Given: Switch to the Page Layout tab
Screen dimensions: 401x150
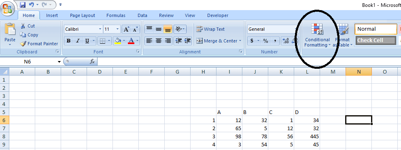Looking at the screenshot, I should [83, 16].
